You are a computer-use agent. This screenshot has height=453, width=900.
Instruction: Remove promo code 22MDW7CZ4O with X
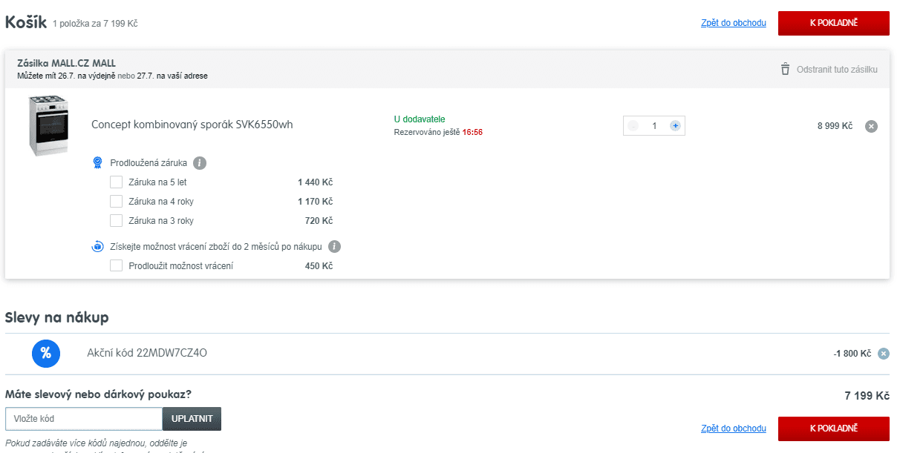(884, 354)
